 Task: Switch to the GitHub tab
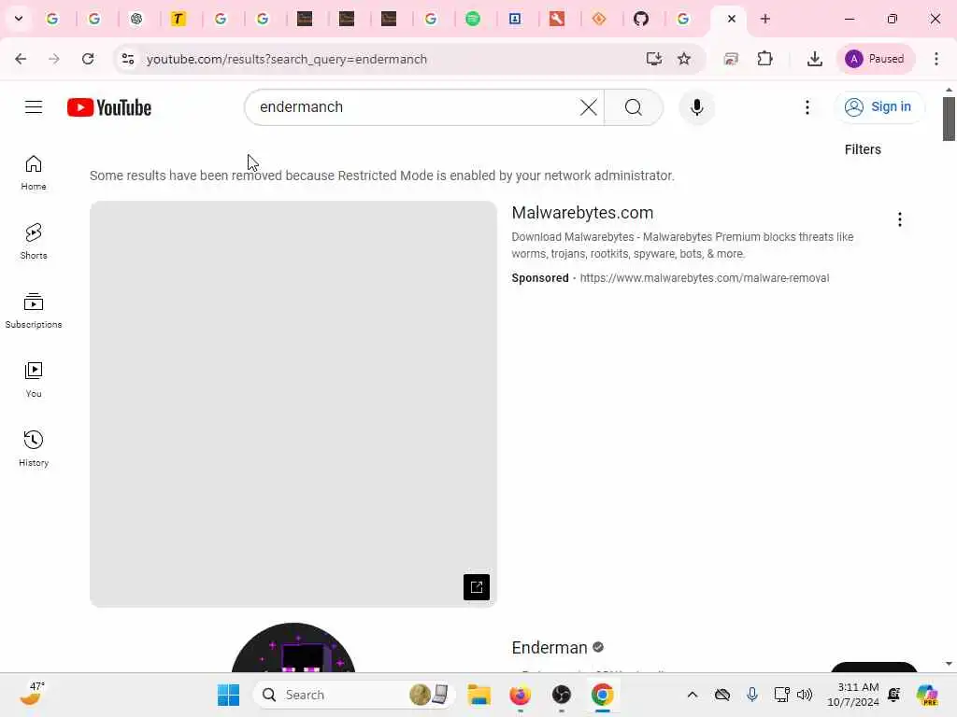[x=641, y=19]
